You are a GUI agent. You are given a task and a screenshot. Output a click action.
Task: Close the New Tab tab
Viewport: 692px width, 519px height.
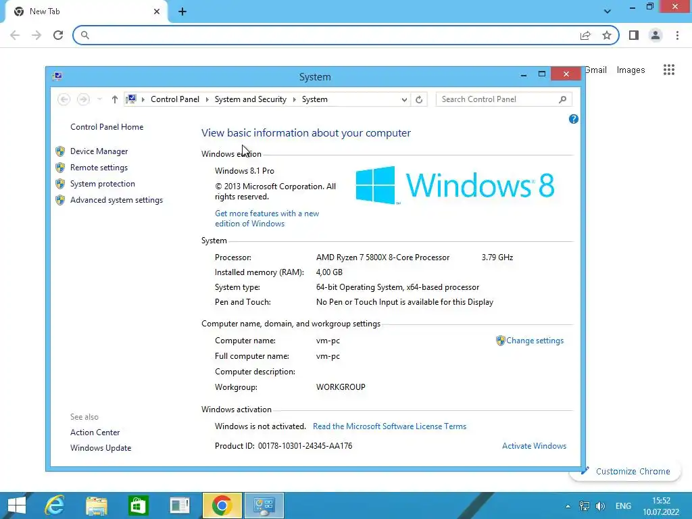(x=157, y=11)
